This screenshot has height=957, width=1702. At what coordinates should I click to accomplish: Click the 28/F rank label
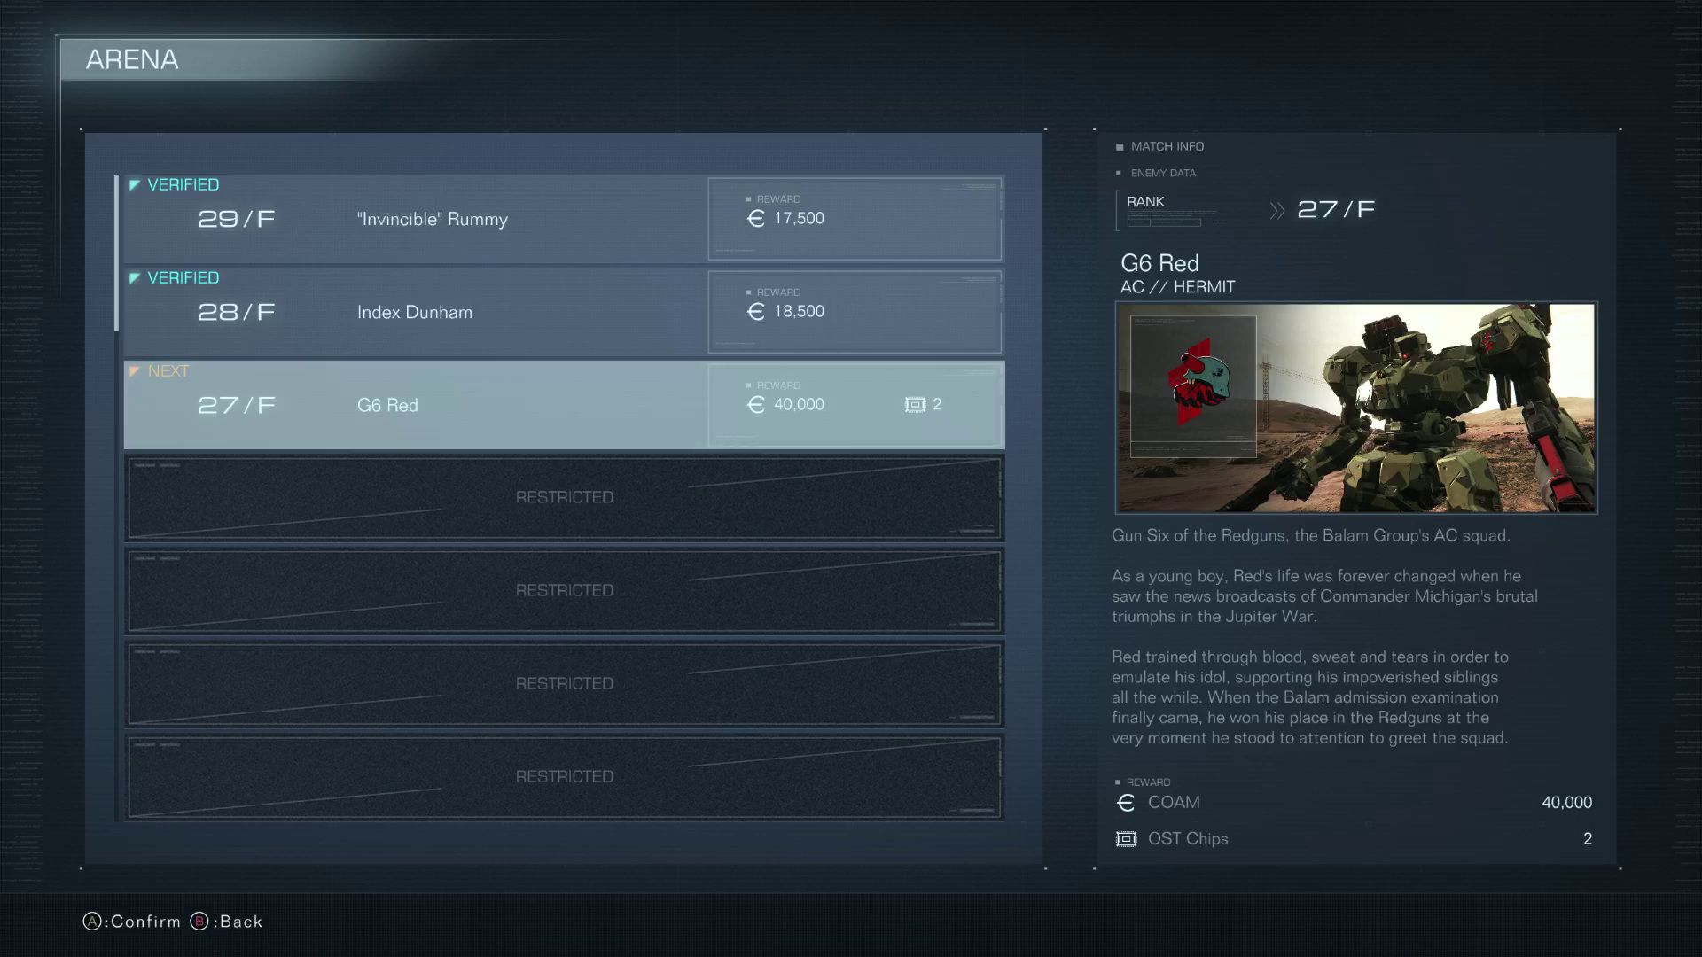click(x=236, y=312)
